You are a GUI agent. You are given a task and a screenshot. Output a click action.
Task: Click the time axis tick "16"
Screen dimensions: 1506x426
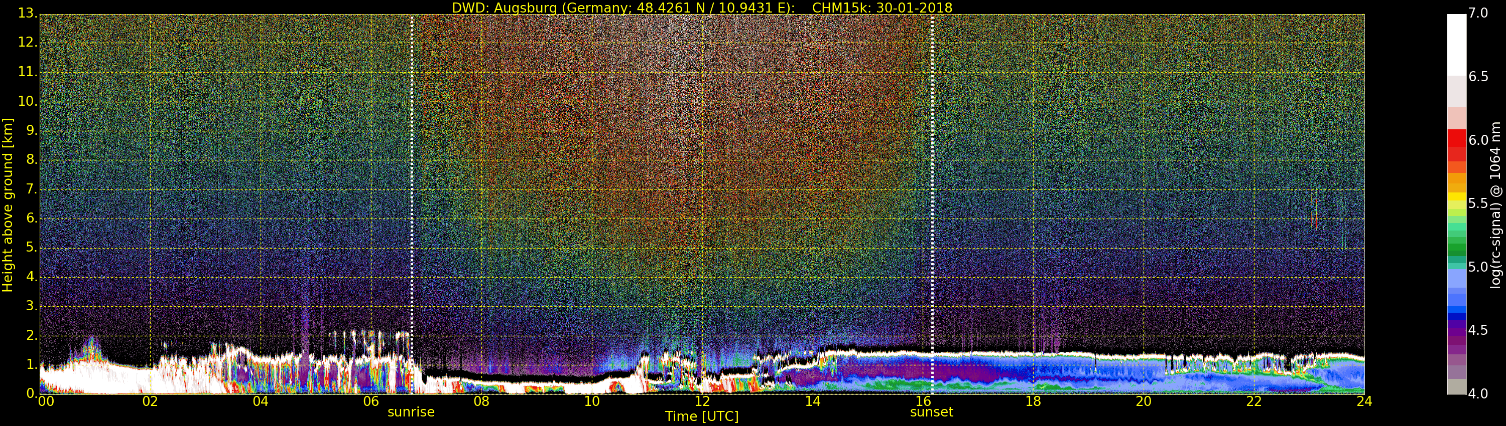tap(923, 401)
